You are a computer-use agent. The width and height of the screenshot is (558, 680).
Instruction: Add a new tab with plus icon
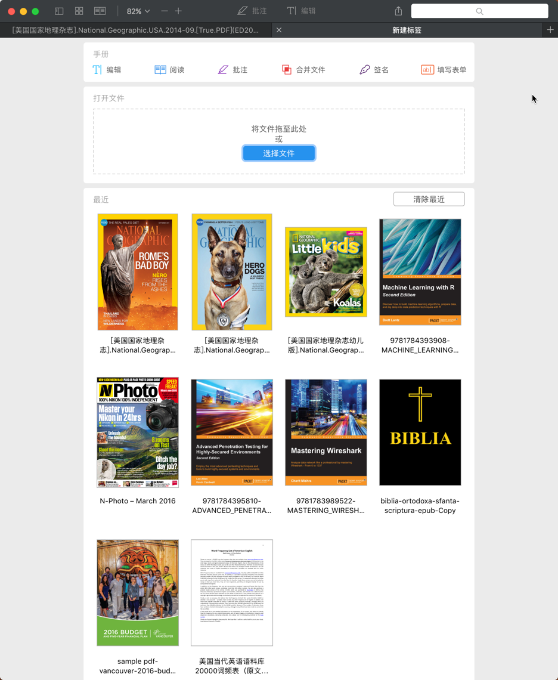pyautogui.click(x=550, y=30)
